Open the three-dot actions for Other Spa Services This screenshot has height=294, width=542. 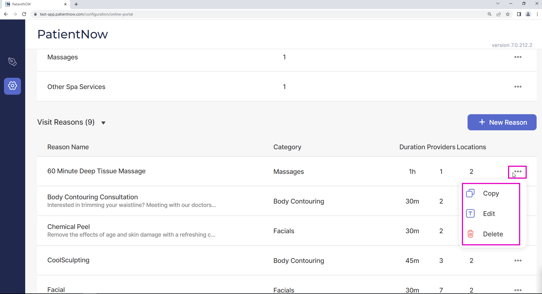click(x=518, y=87)
